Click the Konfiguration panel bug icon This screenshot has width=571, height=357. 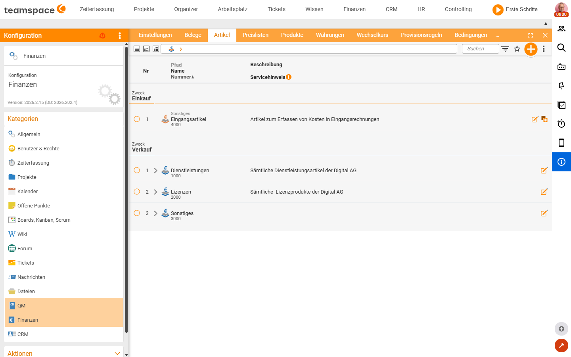[x=102, y=36]
